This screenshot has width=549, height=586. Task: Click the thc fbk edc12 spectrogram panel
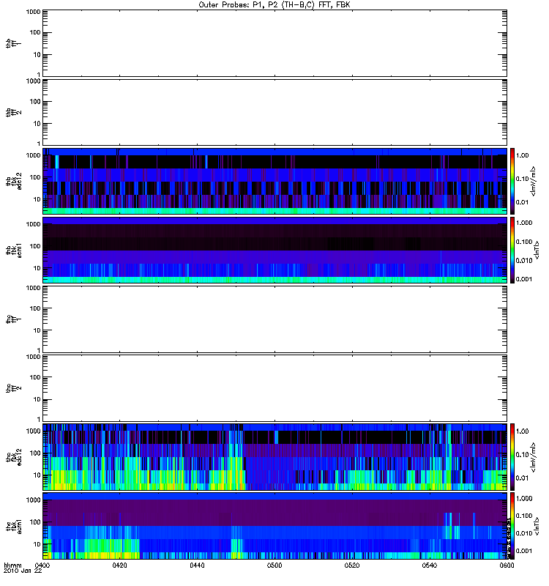click(x=274, y=456)
